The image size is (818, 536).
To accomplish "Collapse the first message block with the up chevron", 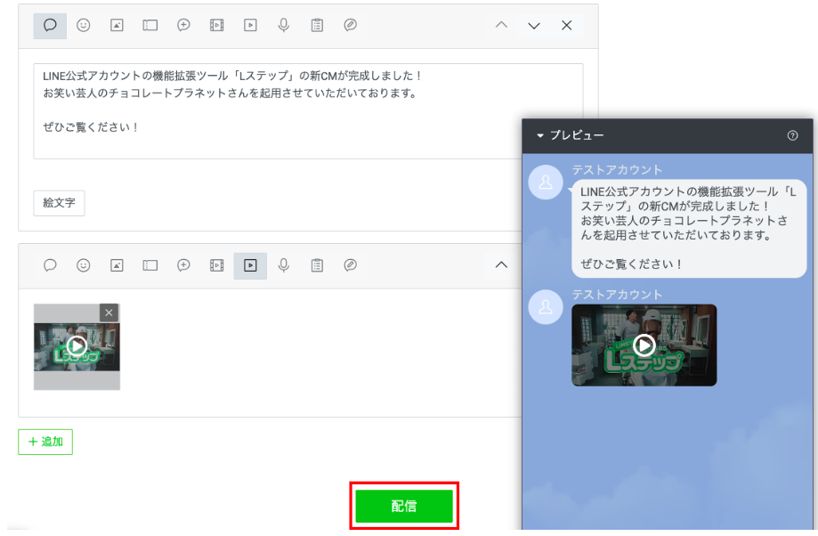I will click(500, 26).
